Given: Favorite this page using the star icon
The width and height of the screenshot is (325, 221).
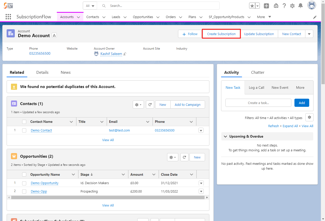Looking at the screenshot, I should pyautogui.click(x=252, y=5).
